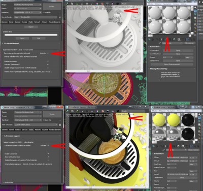
Task: Click the first icon in the lower Octane viewport toolbar
Action: [x=67, y=111]
